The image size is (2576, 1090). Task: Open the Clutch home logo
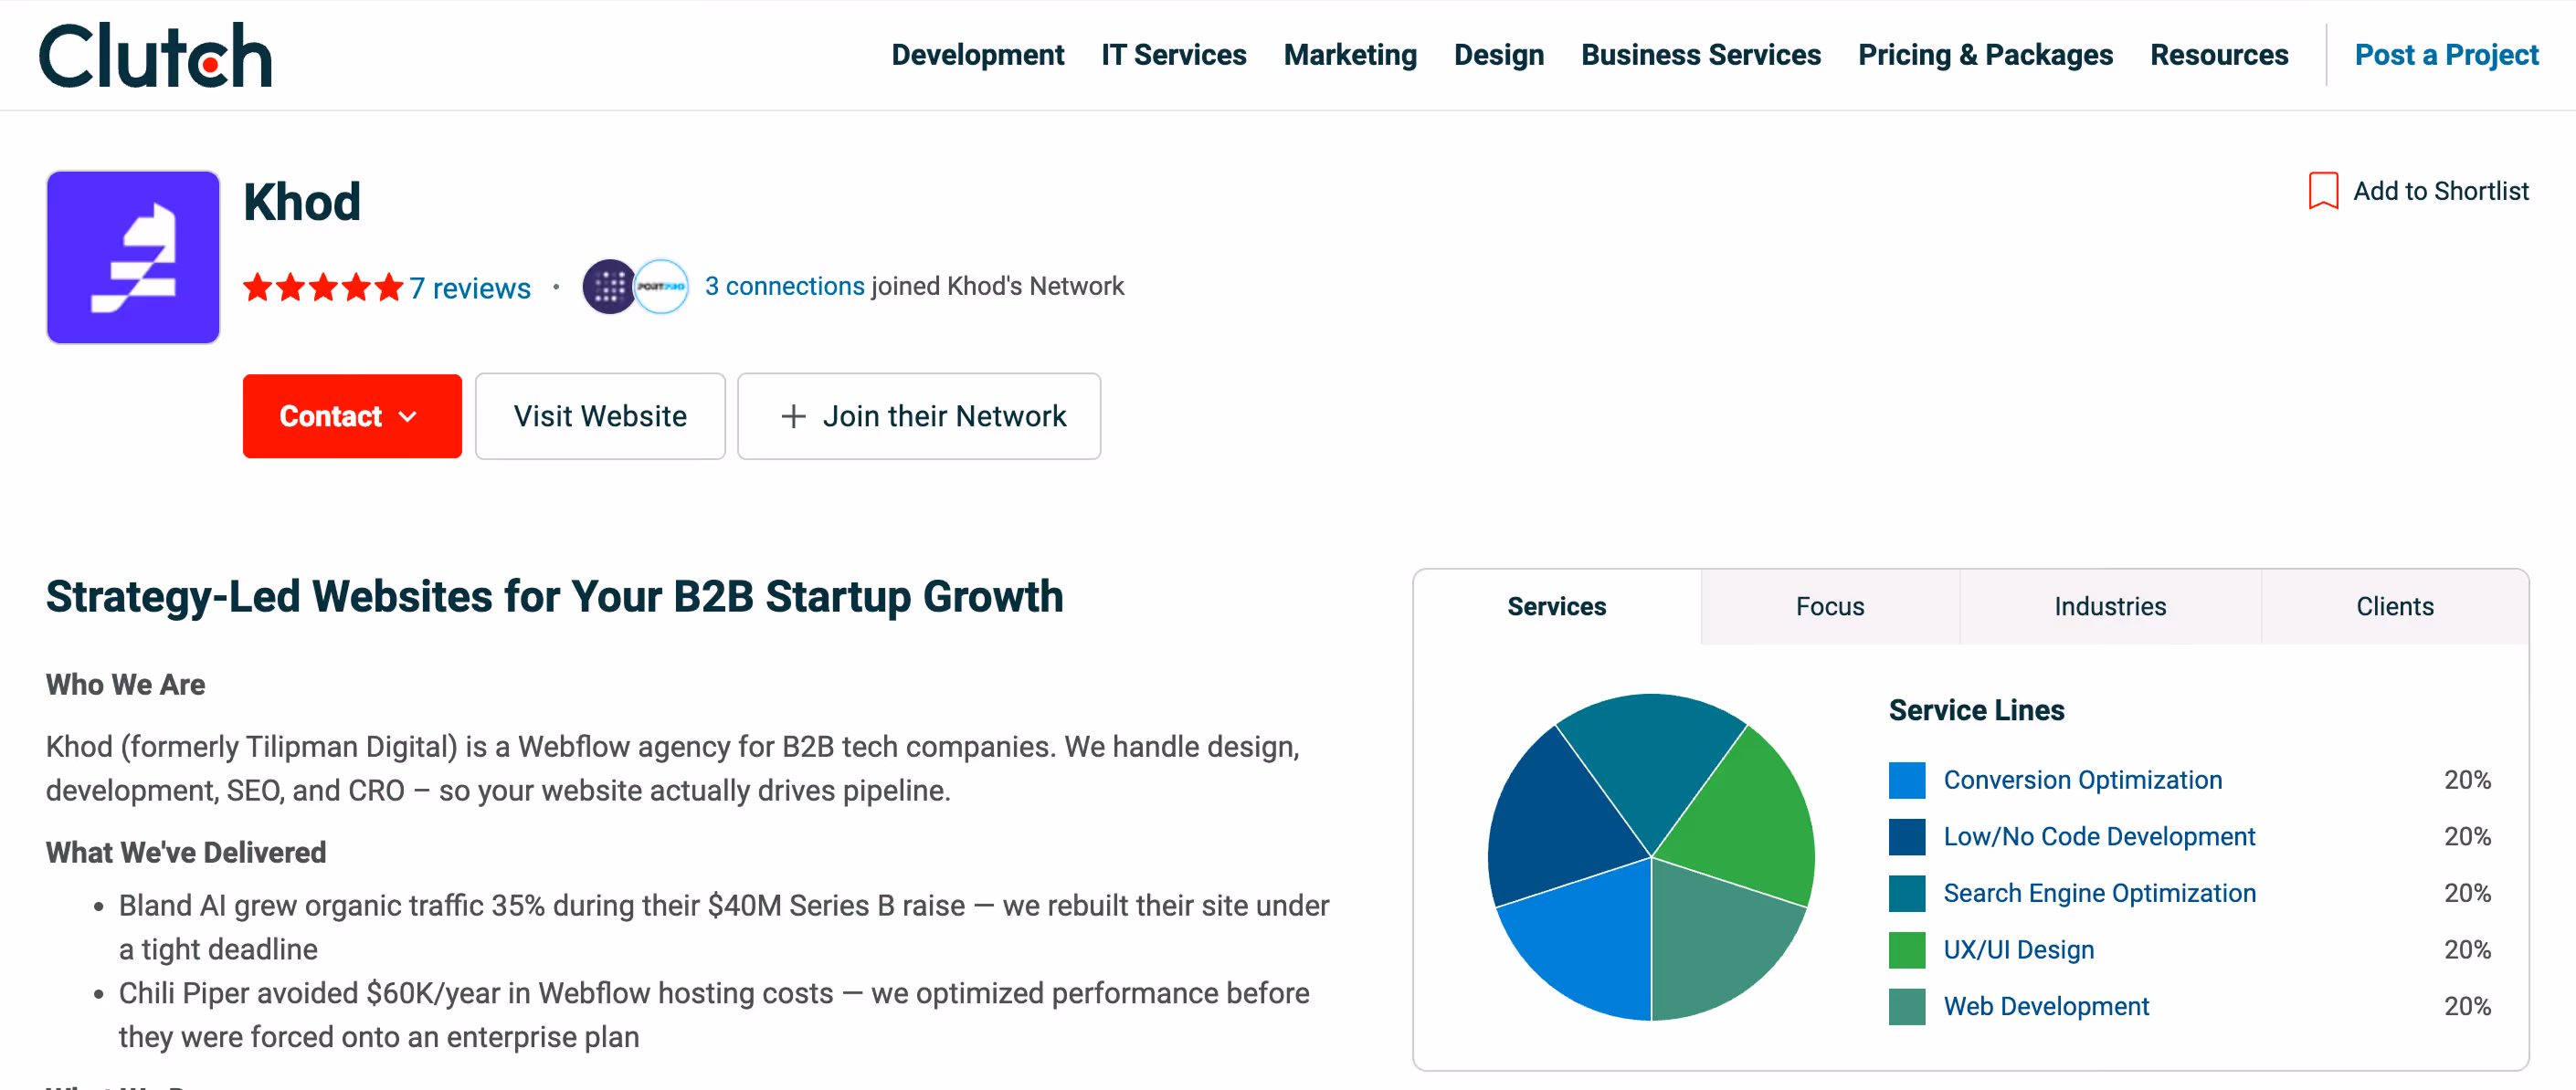click(155, 55)
